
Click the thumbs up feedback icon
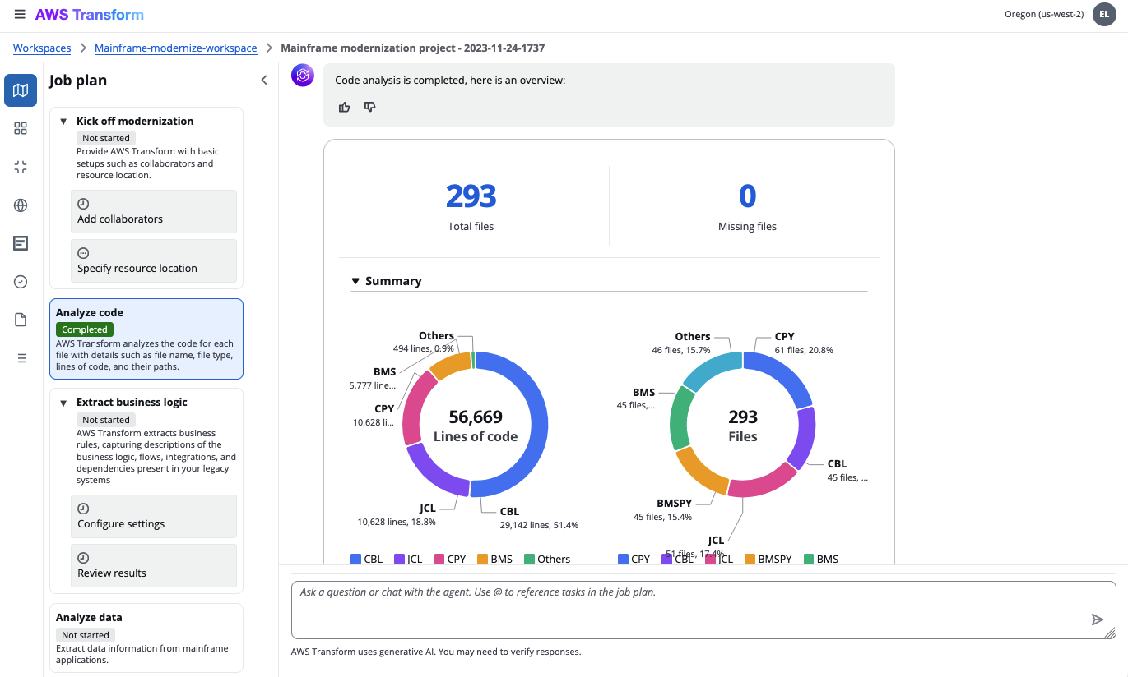345,107
